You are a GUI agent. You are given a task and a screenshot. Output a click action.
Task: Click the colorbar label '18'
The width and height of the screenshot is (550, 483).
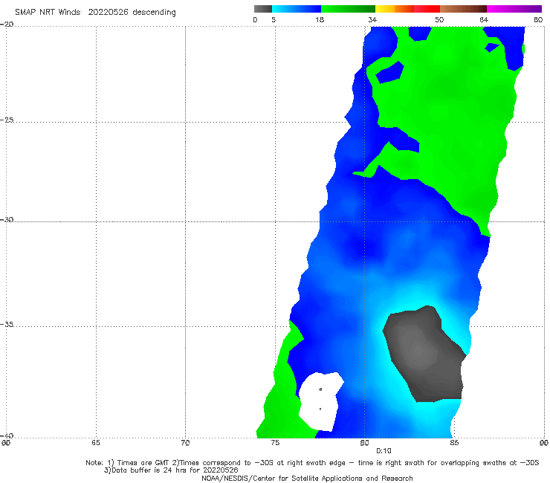pos(320,19)
